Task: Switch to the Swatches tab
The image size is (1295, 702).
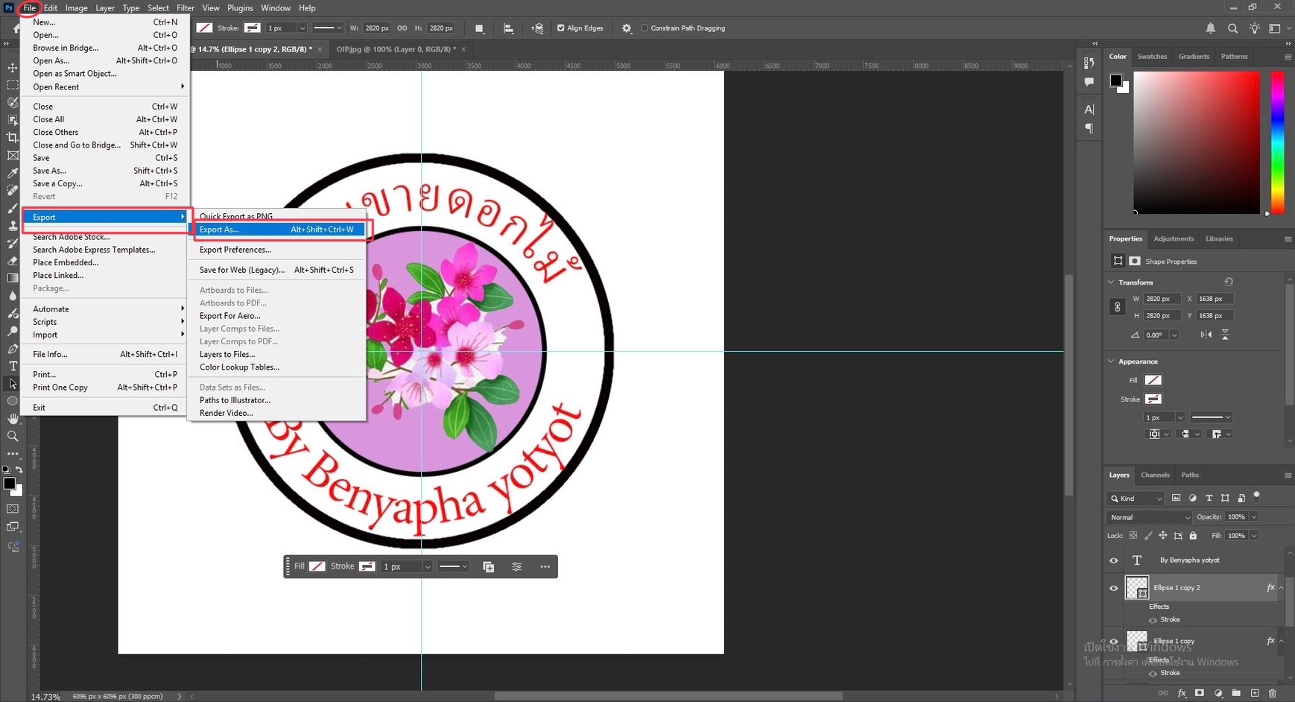Action: coord(1151,57)
